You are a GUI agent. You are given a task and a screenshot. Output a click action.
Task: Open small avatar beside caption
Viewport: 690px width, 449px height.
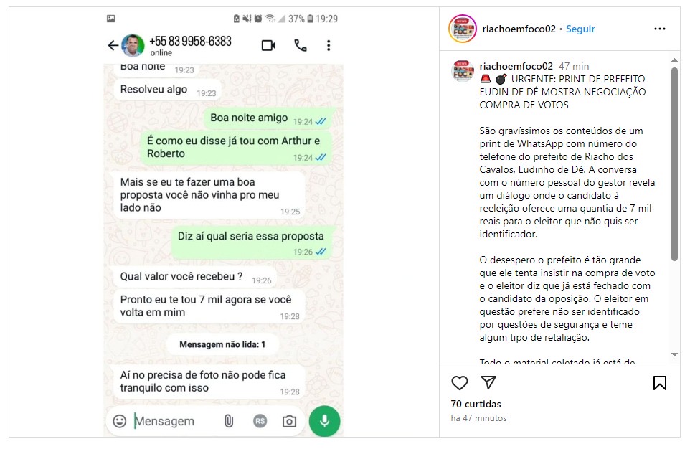coord(463,70)
